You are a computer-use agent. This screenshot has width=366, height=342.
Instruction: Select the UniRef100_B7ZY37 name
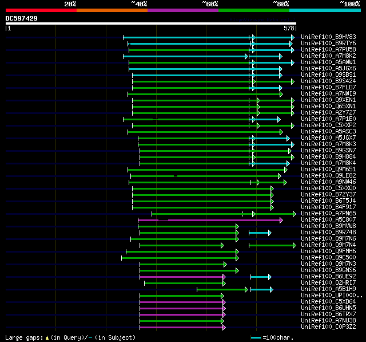pos(328,195)
